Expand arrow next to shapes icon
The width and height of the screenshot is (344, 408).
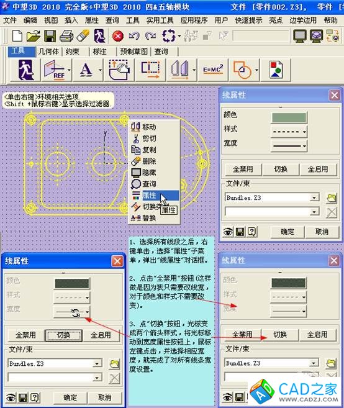point(257,70)
